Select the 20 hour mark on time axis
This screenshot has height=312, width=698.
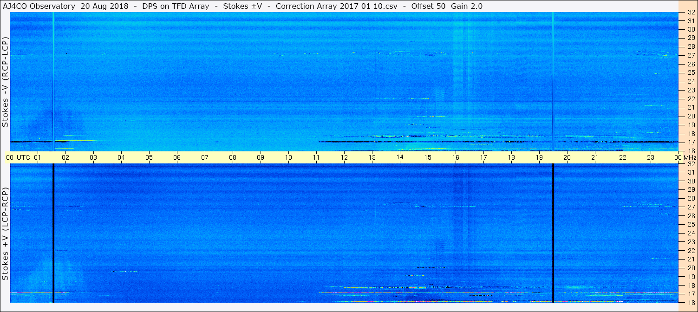(x=567, y=157)
